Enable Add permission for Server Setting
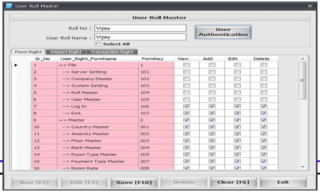Screen dimensions: 320x192 tap(212, 72)
